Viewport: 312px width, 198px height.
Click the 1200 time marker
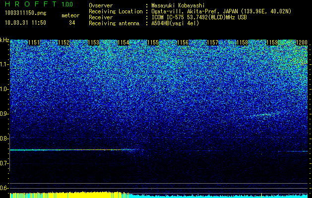(x=302, y=43)
